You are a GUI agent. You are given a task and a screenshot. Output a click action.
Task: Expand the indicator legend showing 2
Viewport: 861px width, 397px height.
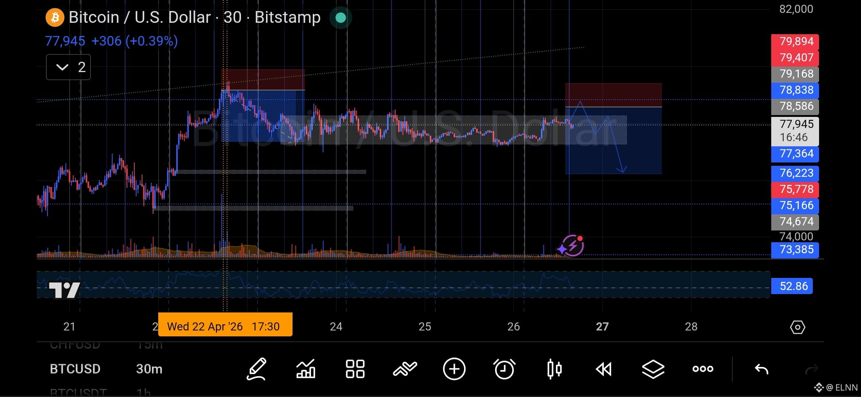pyautogui.click(x=68, y=67)
